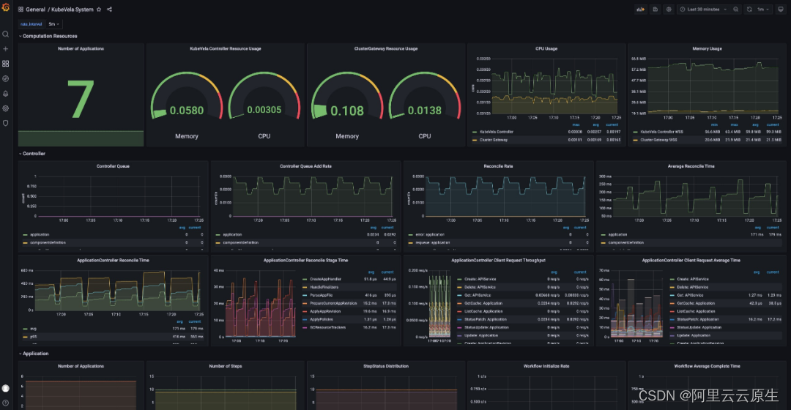Open KubeVela Controller Resource Usage panel title

pyautogui.click(x=225, y=49)
